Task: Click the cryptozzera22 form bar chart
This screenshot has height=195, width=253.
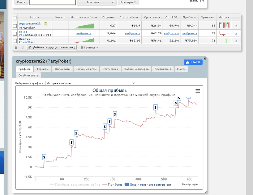Action: [224, 25]
